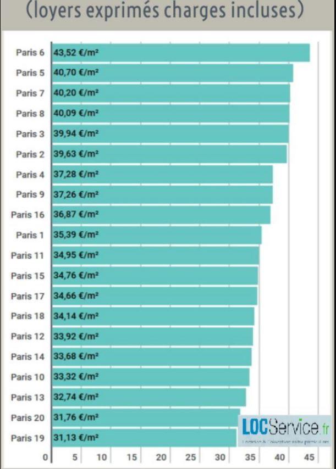
Task: Click the chart title about loyers charges incluses
Action: pyautogui.click(x=165, y=10)
